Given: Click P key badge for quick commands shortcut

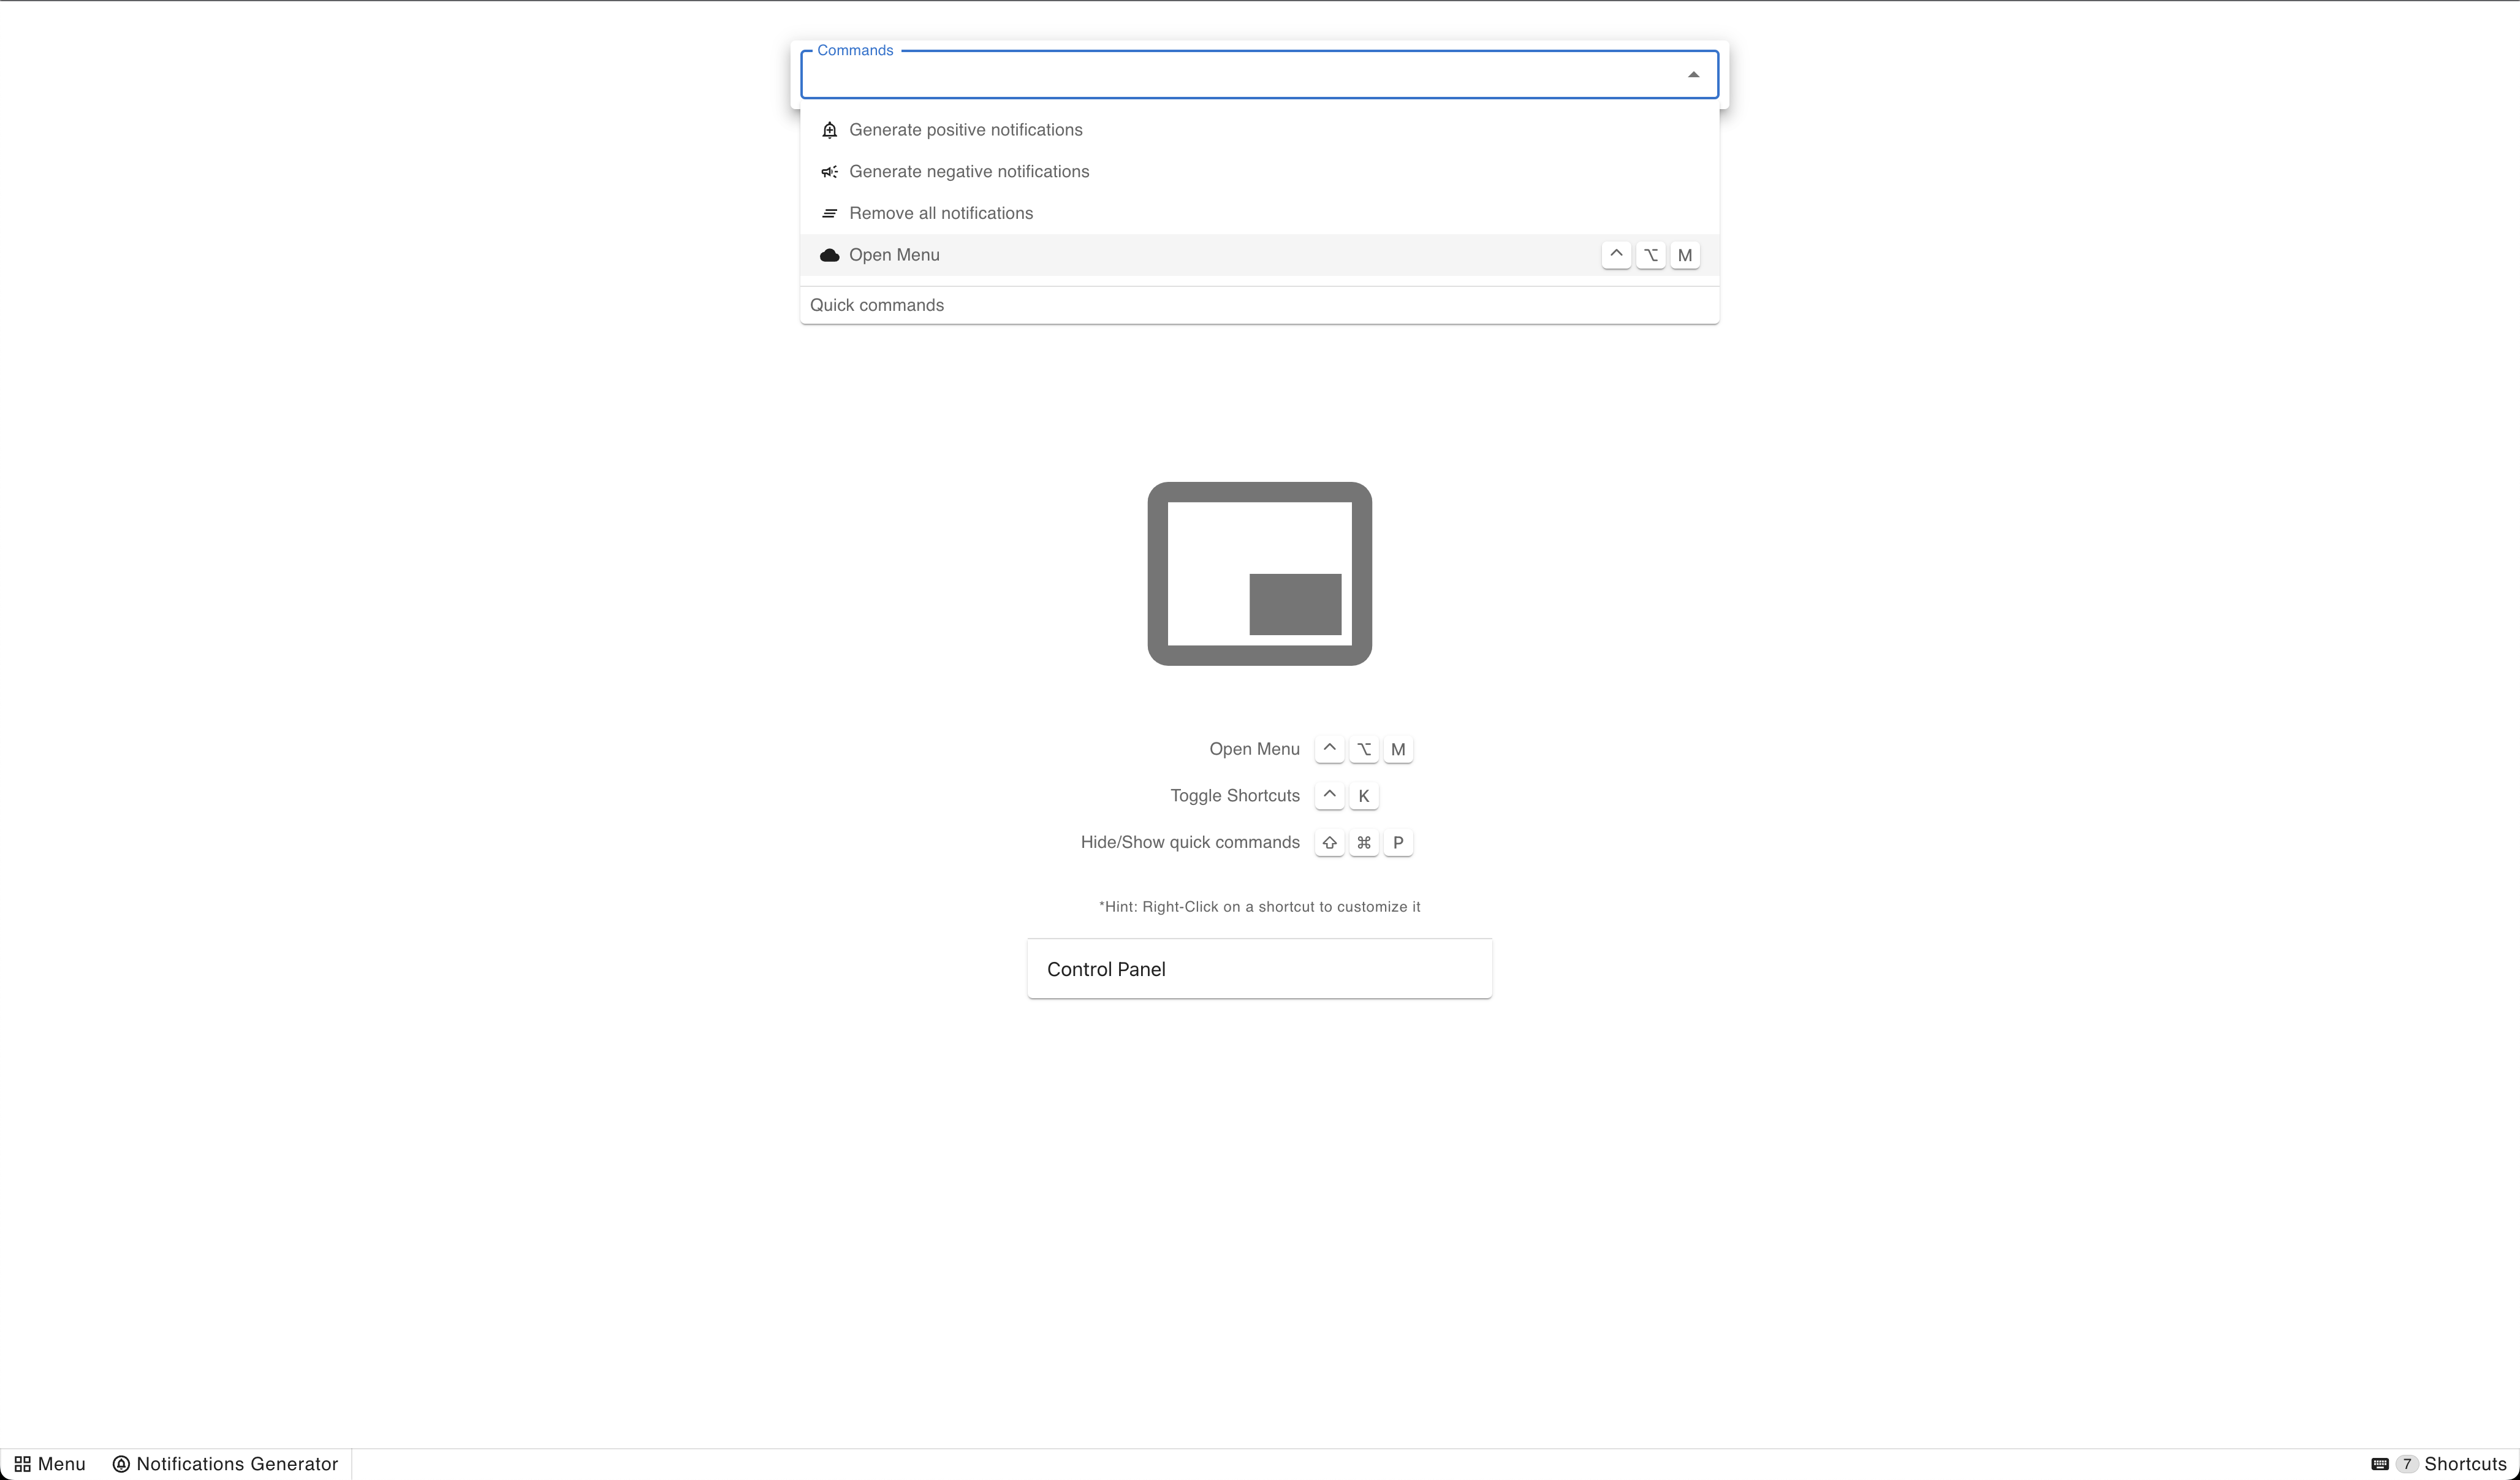Looking at the screenshot, I should pos(1398,842).
